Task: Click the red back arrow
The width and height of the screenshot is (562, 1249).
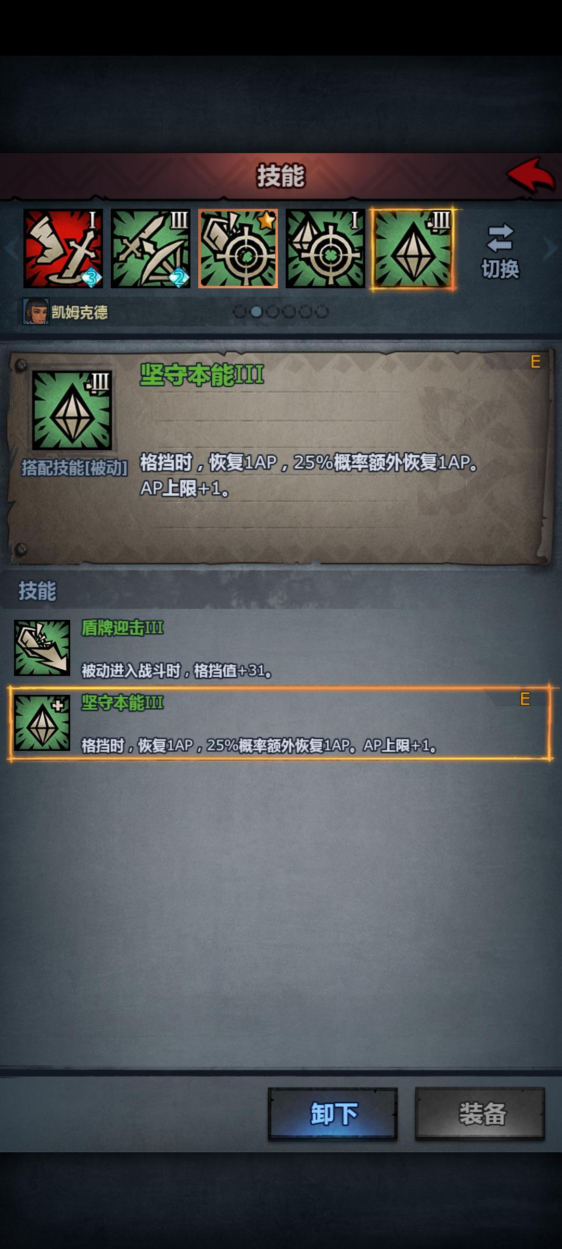Action: point(531,176)
